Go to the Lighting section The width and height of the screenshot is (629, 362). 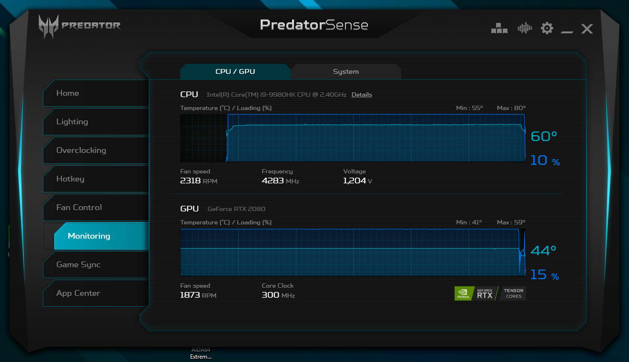[x=96, y=121]
